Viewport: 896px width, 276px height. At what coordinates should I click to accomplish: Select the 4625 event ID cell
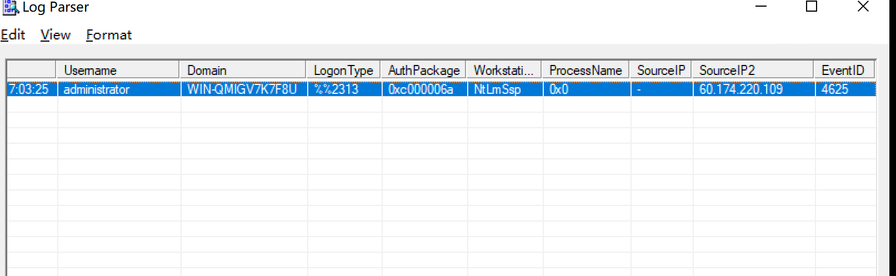(x=835, y=89)
